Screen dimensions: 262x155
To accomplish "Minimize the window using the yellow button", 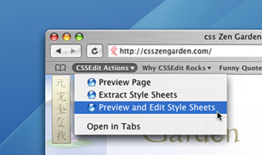I will [x=67, y=37].
